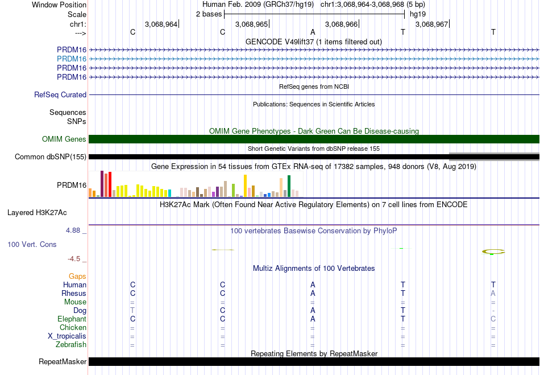Click the Layered H3K27Ac label

pyautogui.click(x=37, y=213)
